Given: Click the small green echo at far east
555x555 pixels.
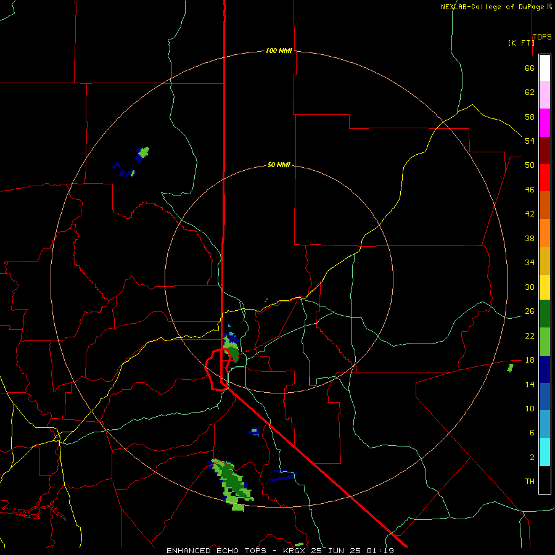Looking at the screenshot, I should point(510,368).
